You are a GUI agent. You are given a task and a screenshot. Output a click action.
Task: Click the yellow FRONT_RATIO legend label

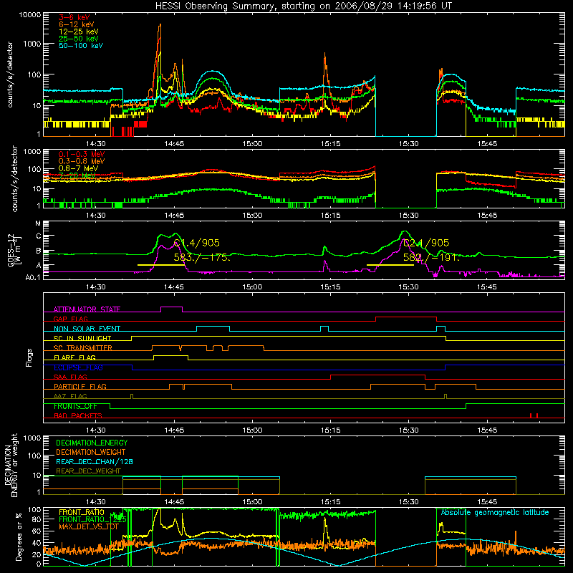click(82, 512)
